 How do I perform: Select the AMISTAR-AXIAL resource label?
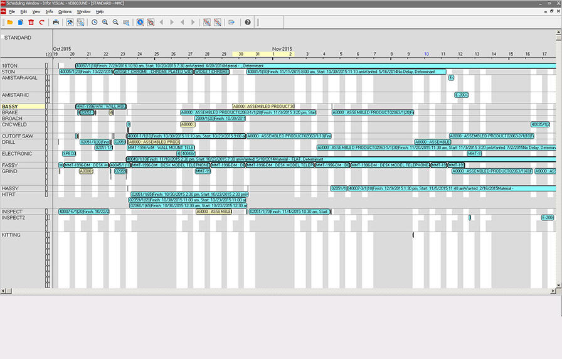click(19, 77)
